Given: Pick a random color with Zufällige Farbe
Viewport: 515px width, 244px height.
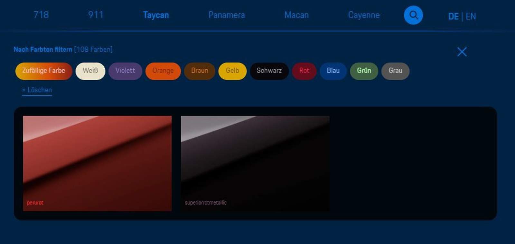Looking at the screenshot, I should point(44,71).
